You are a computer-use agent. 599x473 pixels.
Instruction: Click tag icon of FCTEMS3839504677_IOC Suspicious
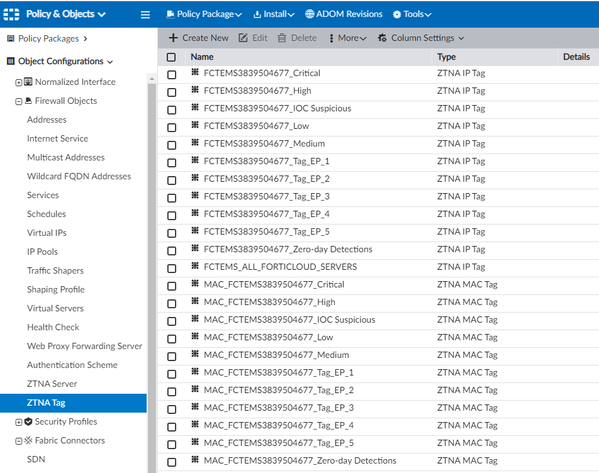[195, 107]
